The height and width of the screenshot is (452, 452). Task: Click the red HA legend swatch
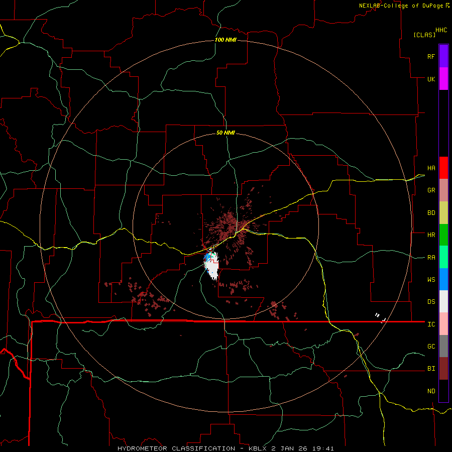click(443, 168)
